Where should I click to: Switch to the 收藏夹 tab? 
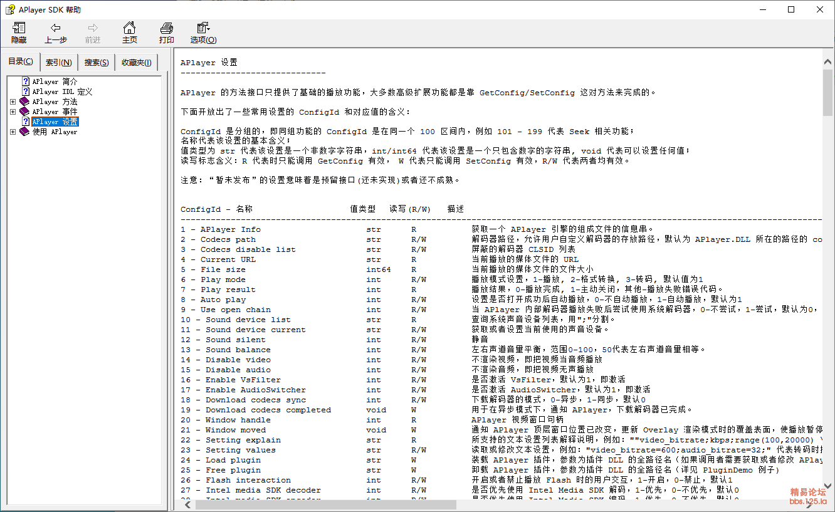137,63
